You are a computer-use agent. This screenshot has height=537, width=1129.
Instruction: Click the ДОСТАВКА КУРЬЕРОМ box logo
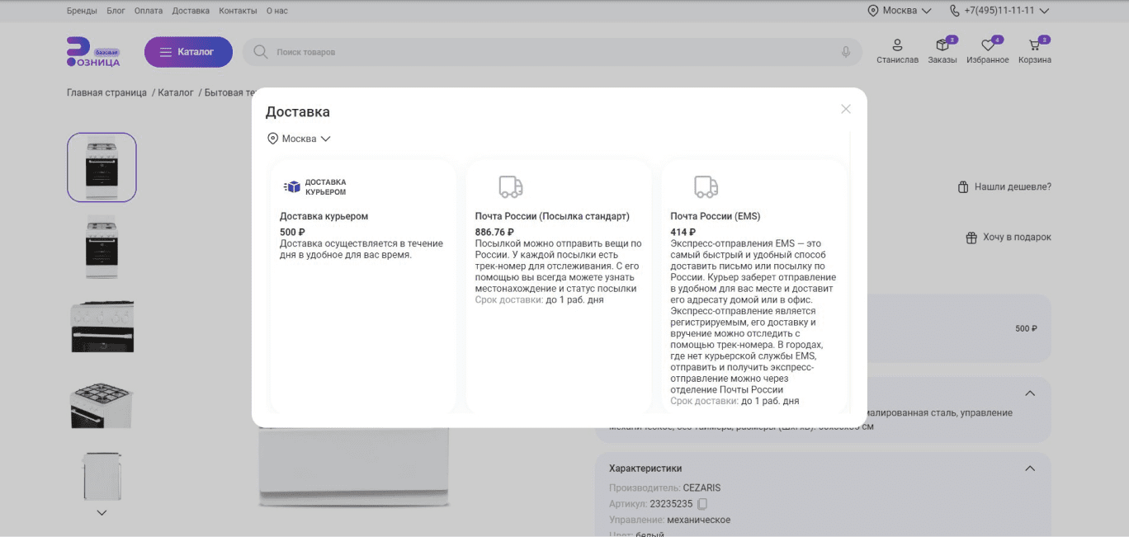pyautogui.click(x=314, y=187)
